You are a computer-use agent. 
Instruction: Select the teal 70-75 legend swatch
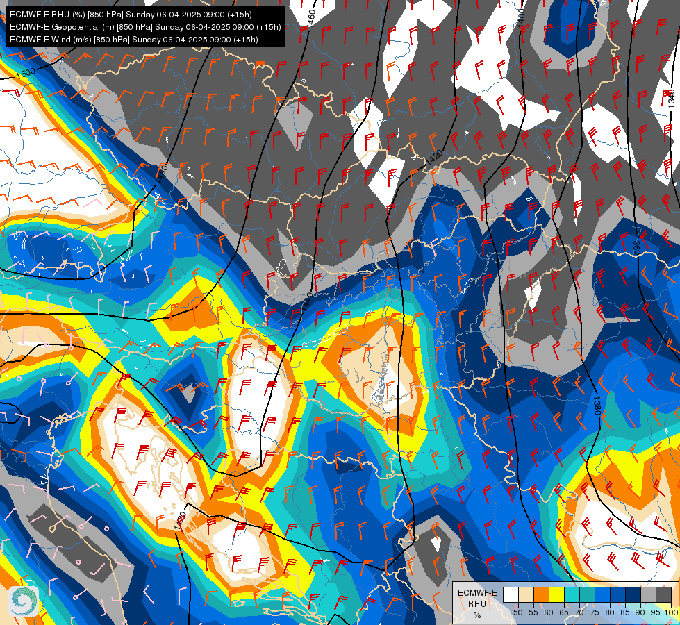pyautogui.click(x=588, y=594)
